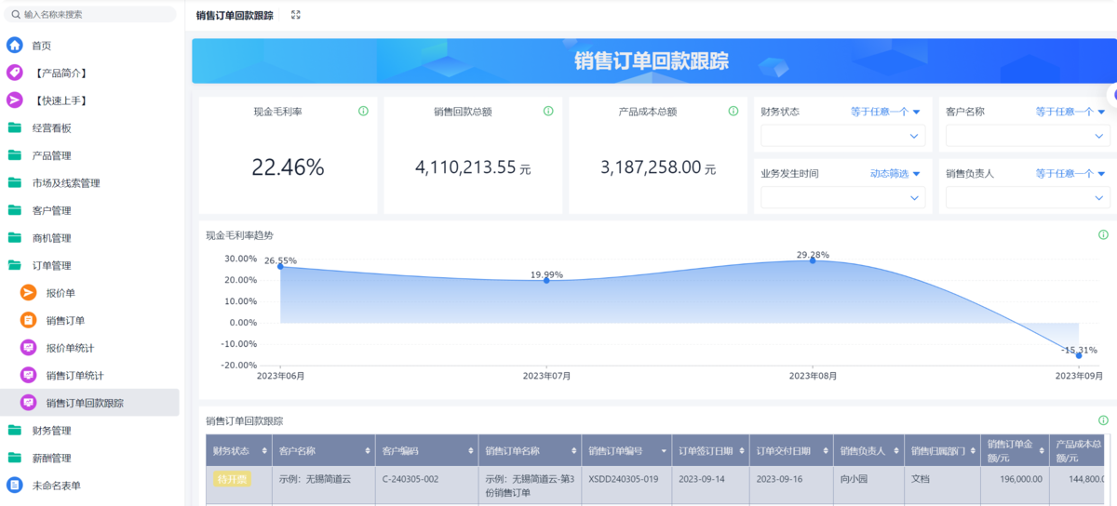Open 【产品简介】 via its purple tag icon
Screen dimensions: 1117x506
pos(15,73)
